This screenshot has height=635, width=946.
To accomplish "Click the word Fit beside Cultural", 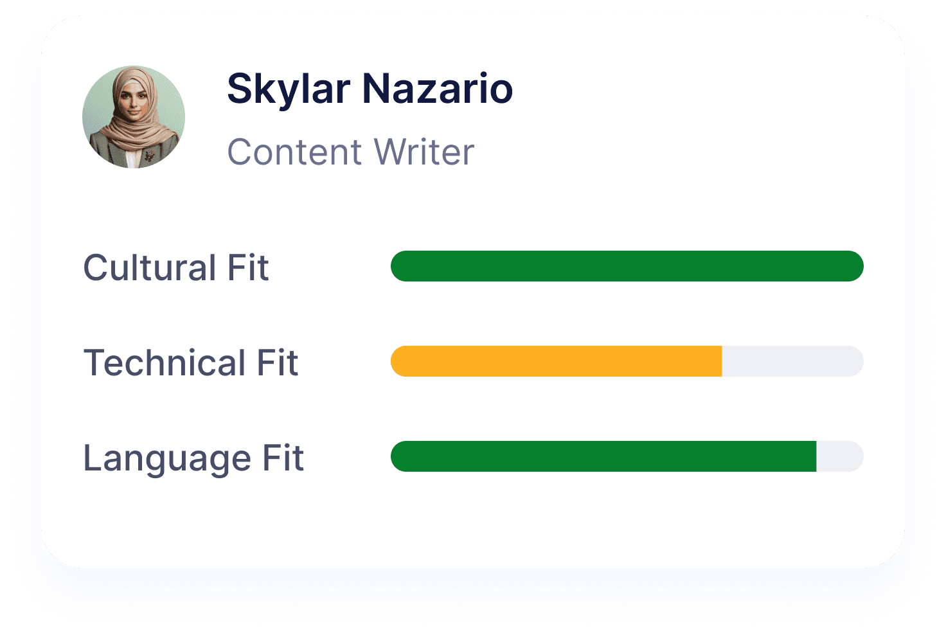I will coord(248,267).
